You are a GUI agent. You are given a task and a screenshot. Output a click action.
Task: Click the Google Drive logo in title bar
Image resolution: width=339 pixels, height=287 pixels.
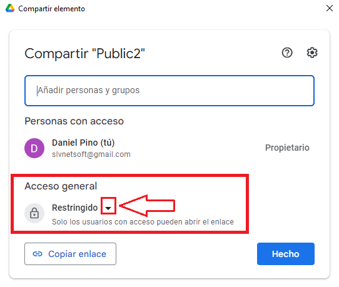(10, 8)
